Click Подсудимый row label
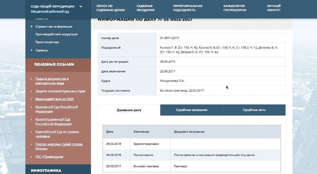Viewport: 317px width, 174px height. (111, 47)
